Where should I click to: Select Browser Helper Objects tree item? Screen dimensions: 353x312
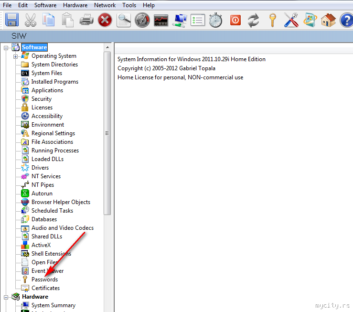[x=61, y=202]
